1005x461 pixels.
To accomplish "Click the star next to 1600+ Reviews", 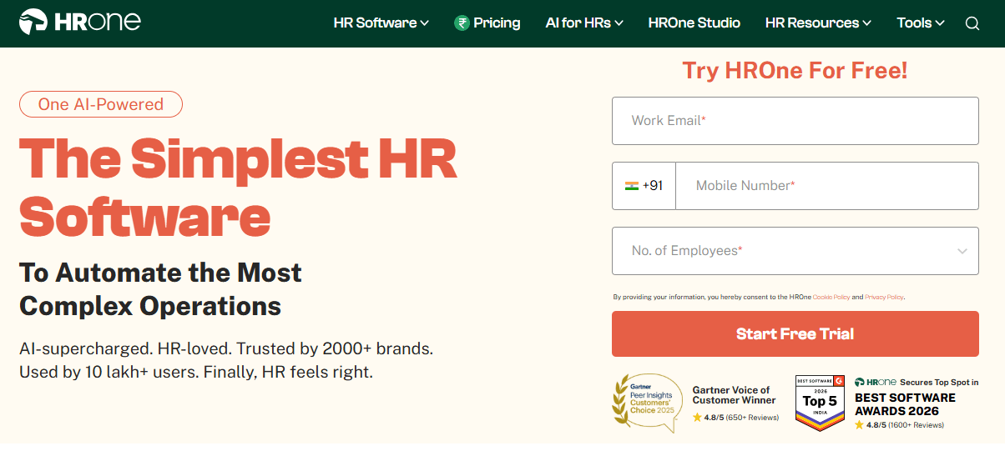I will (859, 425).
